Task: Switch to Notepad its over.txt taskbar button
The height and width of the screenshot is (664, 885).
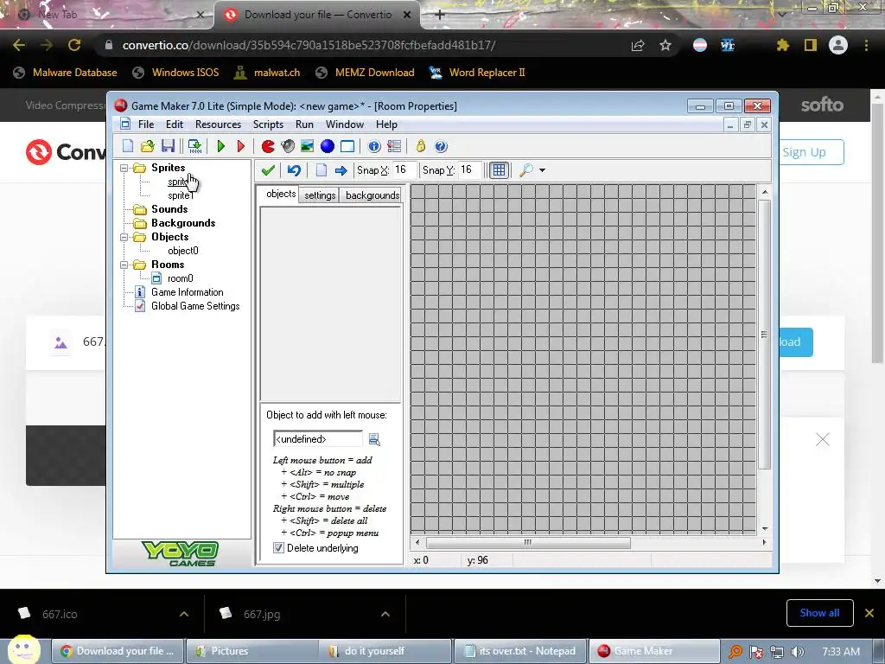Action: click(x=519, y=651)
